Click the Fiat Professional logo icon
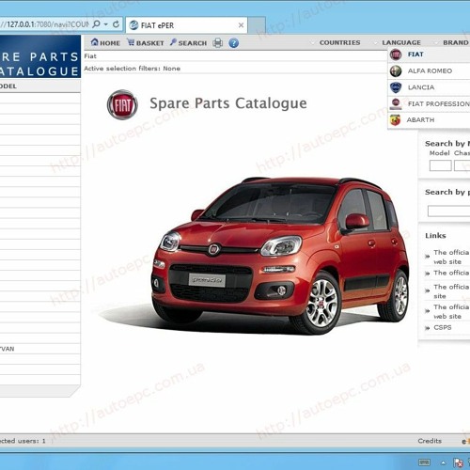 pos(396,103)
